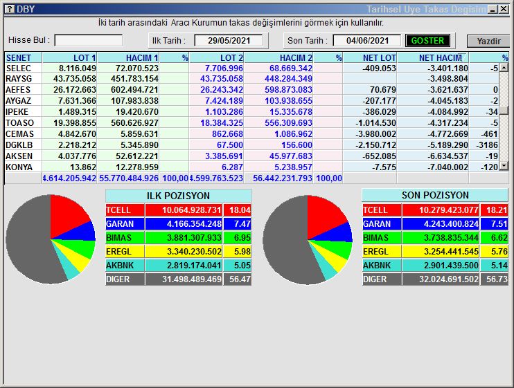The width and height of the screenshot is (514, 388).
Task: Click grey DIGER label in ILK POZISYON
Action: [x=125, y=279]
